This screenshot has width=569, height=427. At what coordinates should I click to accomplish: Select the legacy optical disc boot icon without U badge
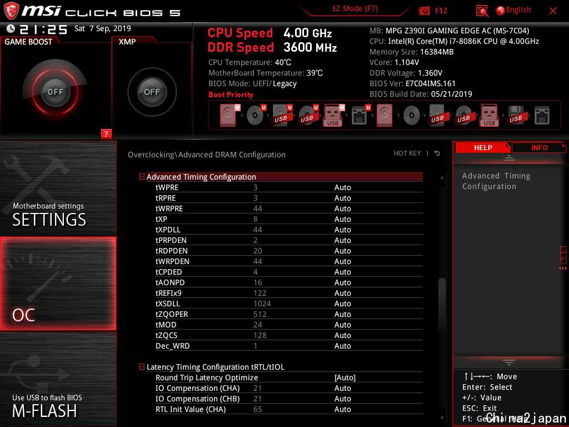pyautogui.click(x=412, y=116)
